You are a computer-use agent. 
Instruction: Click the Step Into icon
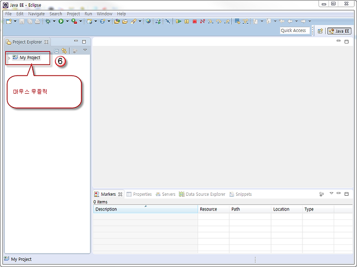tap(211, 21)
